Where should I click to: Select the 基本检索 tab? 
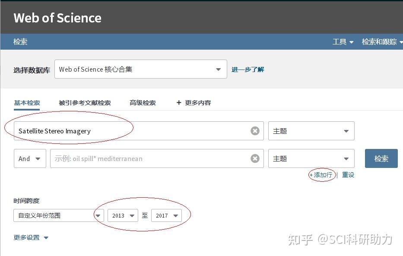pos(27,103)
